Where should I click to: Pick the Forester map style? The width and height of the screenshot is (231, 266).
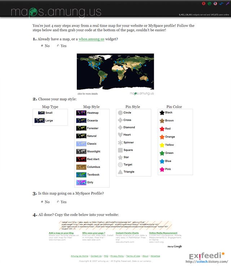point(87,128)
